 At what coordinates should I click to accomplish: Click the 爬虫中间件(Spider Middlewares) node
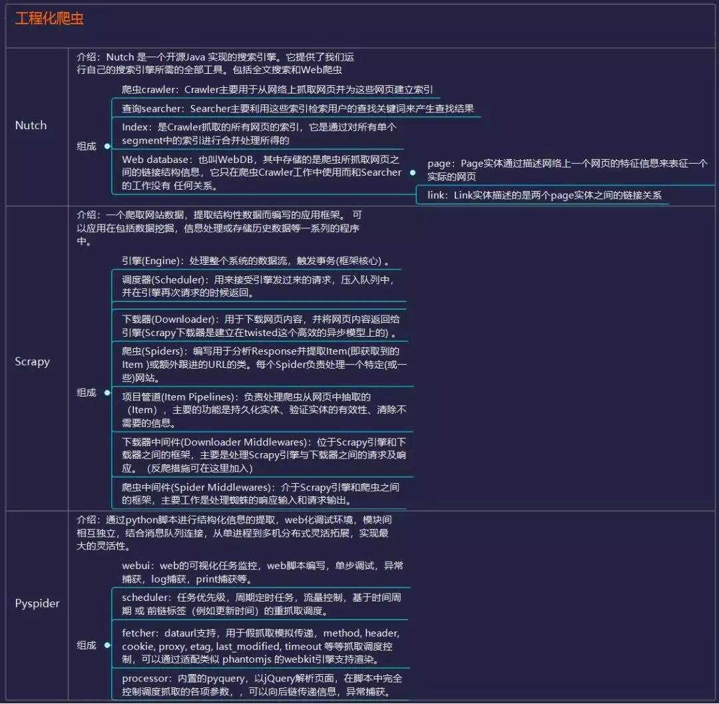260,494
